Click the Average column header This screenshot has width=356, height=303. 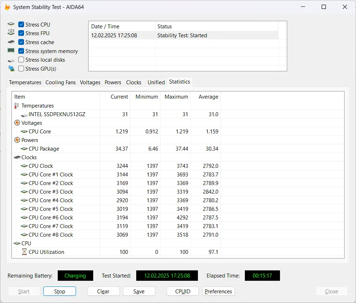point(205,97)
